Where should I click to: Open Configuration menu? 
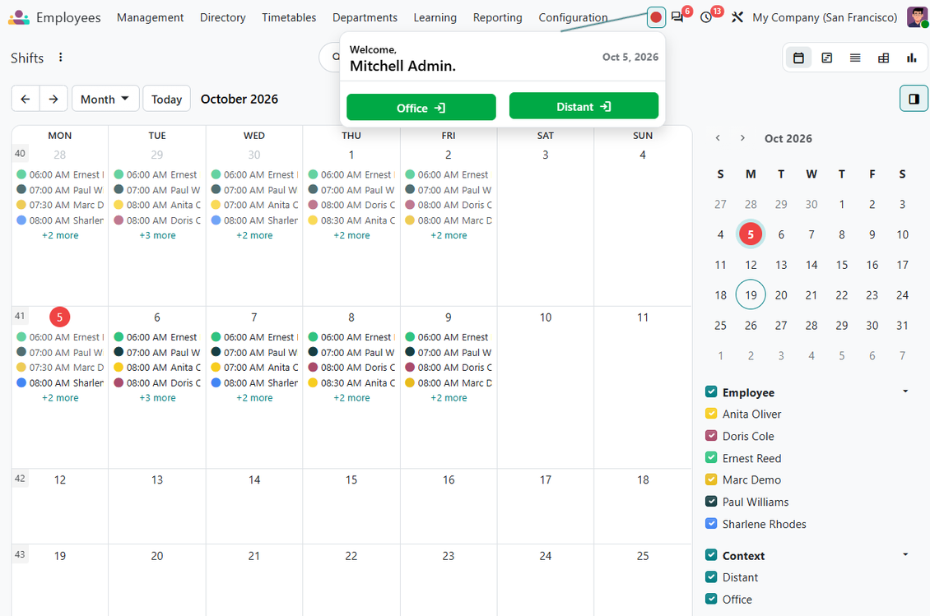[x=573, y=17]
